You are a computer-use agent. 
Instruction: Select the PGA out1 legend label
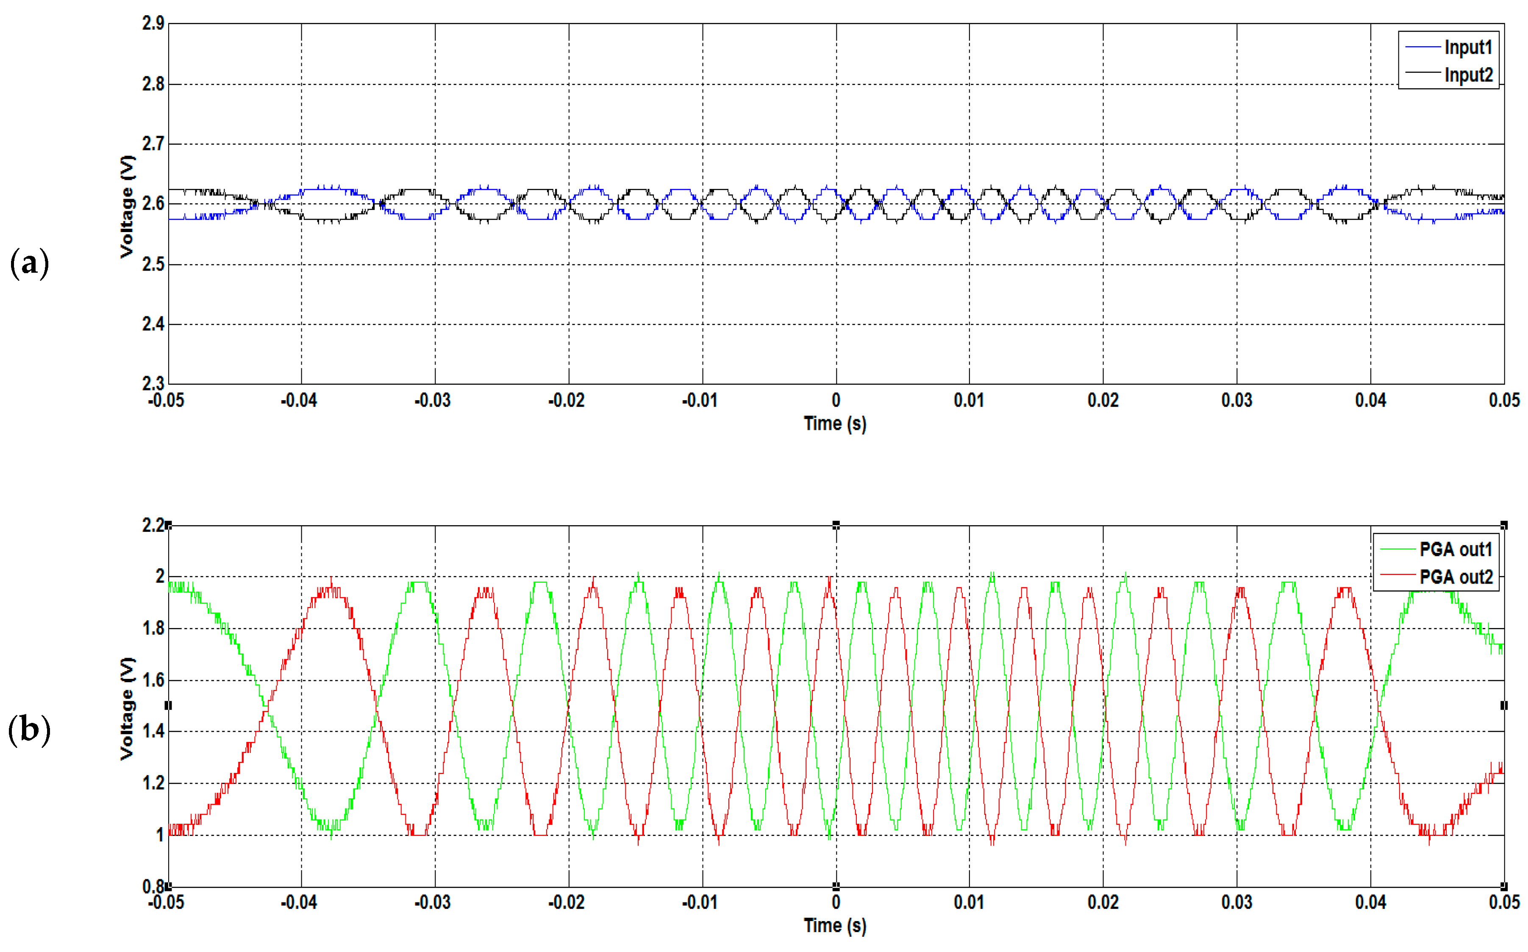1456,550
